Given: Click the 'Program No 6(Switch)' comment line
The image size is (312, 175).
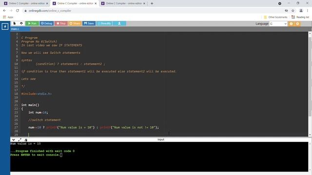Looking at the screenshot, I should (39, 41).
